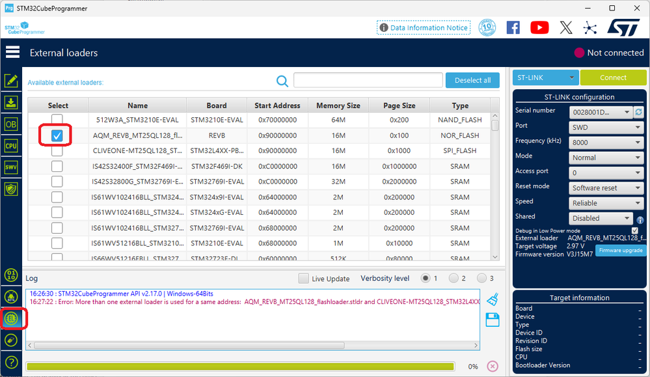Click the Connect button
Screen dimensions: 650x377
613,77
